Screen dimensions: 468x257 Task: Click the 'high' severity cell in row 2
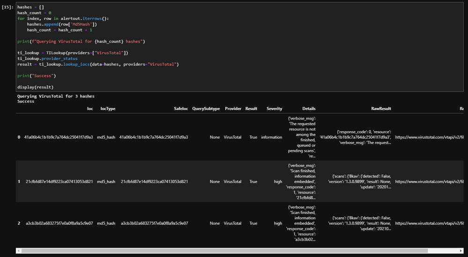pyautogui.click(x=278, y=223)
